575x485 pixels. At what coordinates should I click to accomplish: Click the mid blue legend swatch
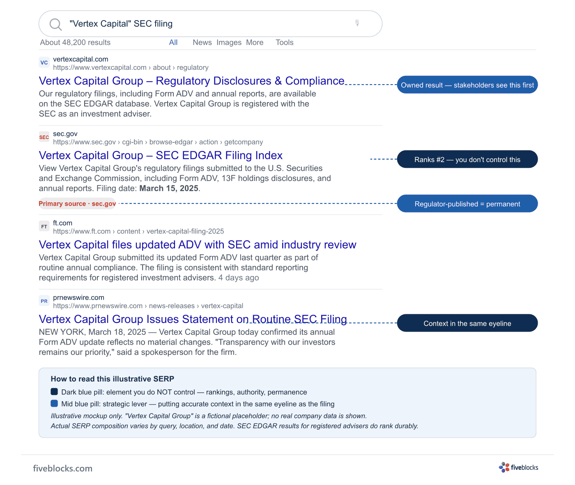54,403
